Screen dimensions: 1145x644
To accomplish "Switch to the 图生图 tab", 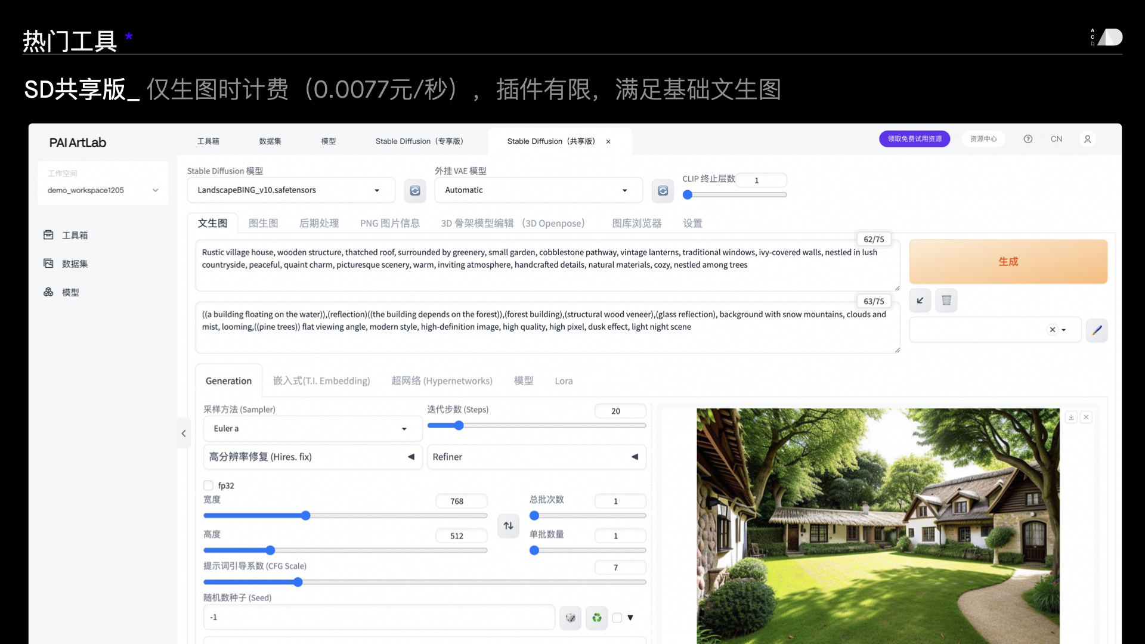I will tap(263, 223).
